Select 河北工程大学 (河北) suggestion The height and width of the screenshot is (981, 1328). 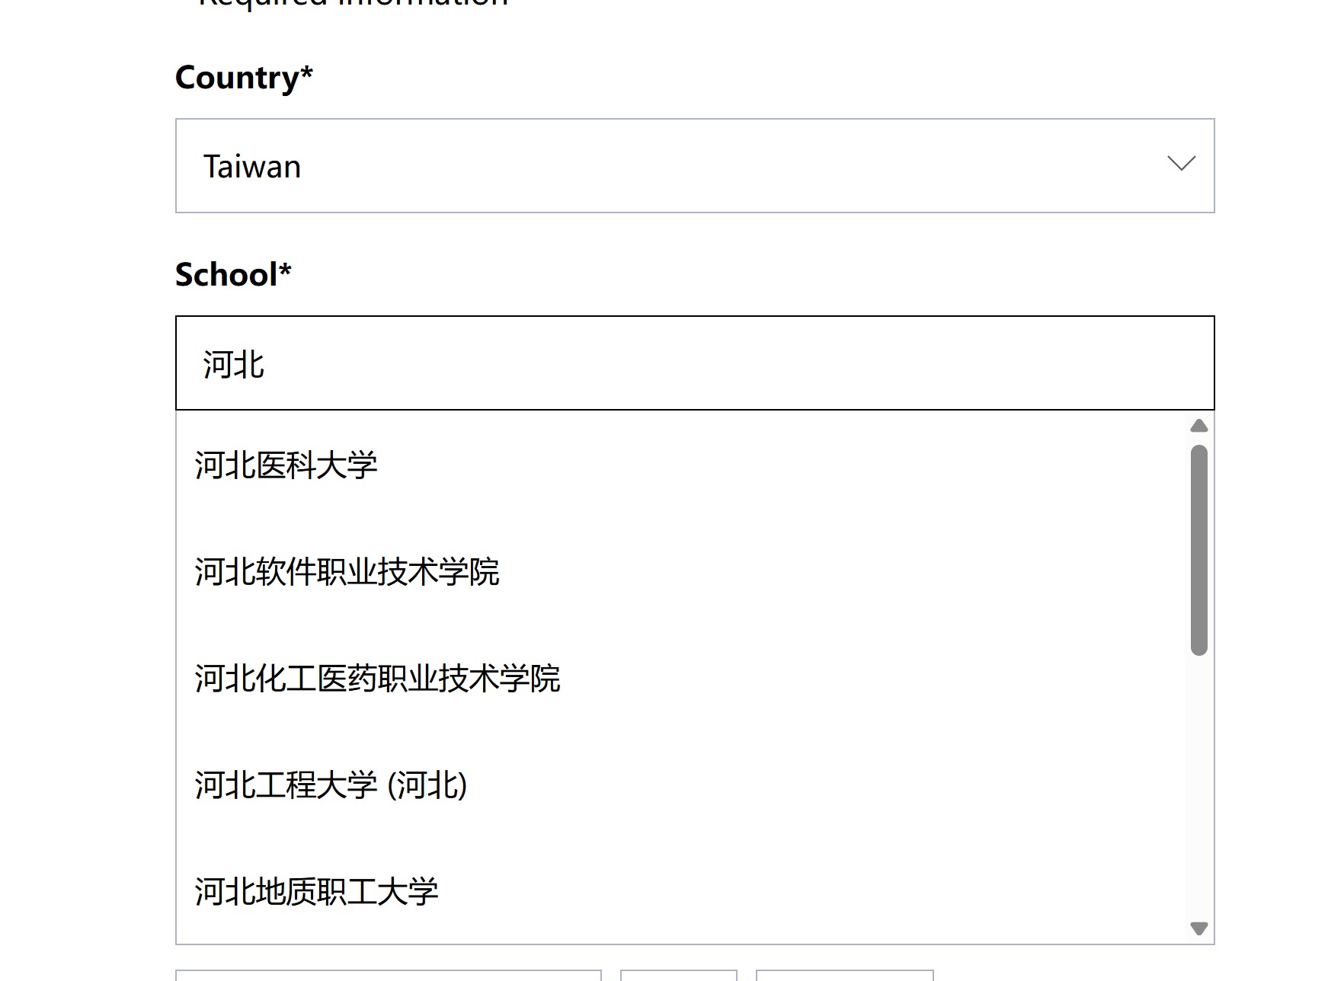pyautogui.click(x=331, y=785)
